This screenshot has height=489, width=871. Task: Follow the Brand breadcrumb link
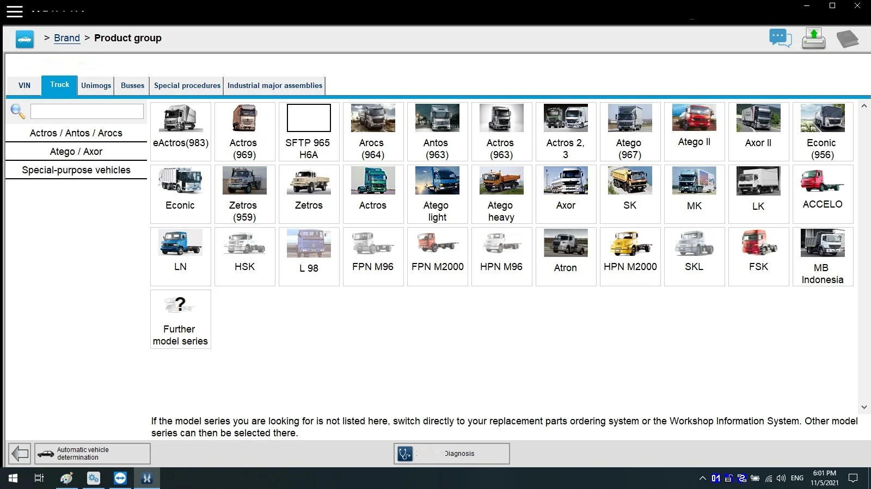[67, 38]
